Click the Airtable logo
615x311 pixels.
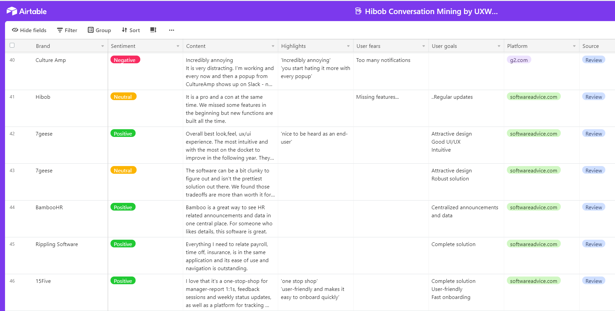(26, 11)
